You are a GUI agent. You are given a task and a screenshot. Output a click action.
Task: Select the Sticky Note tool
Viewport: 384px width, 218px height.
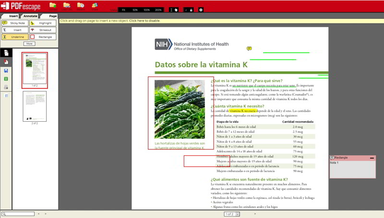[14, 23]
